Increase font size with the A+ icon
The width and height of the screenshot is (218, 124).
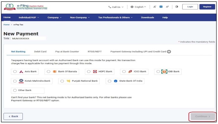(x=167, y=7)
